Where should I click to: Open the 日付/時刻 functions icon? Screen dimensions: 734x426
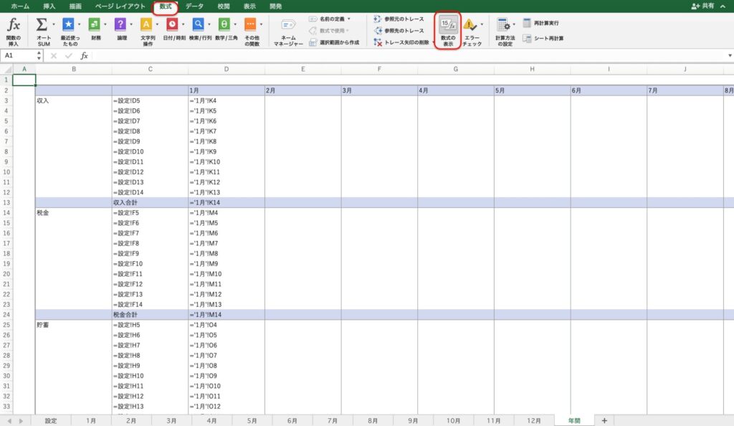click(172, 25)
